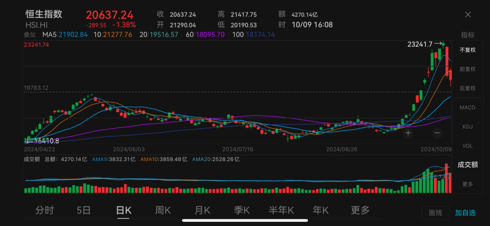Click the low value 20190.53
This screenshot has height=226, width=490.
[244, 25]
